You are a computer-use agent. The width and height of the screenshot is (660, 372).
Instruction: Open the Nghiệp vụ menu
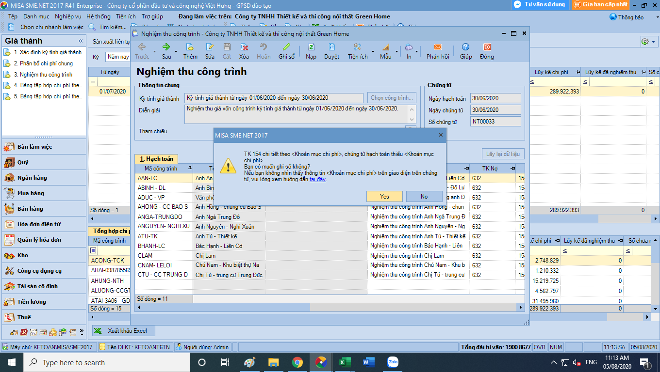coord(68,16)
